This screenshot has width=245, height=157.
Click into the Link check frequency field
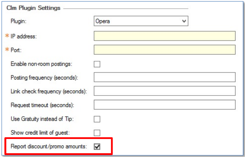pyautogui.click(x=165, y=91)
